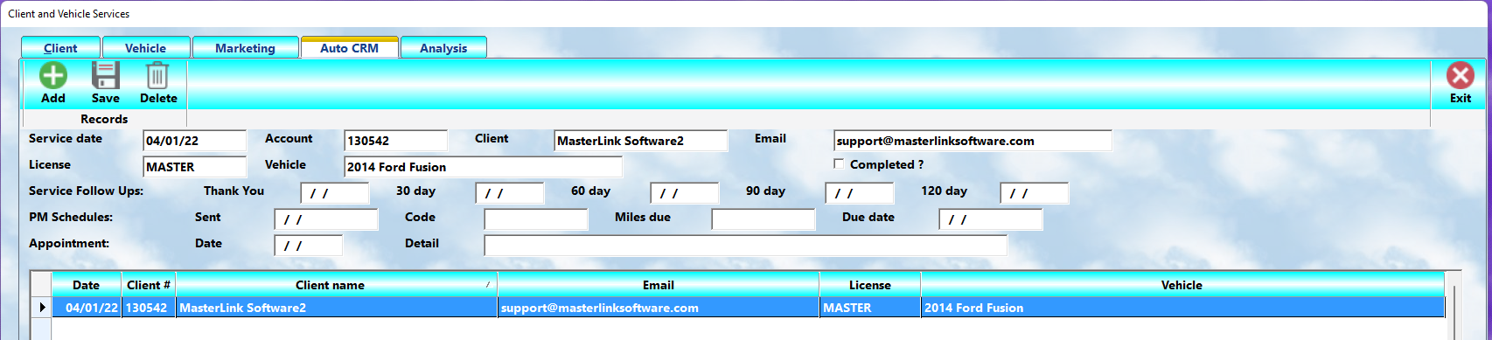
Task: Click the Appointment Detail field
Action: tap(746, 246)
